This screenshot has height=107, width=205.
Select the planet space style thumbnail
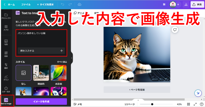click(x=41, y=91)
